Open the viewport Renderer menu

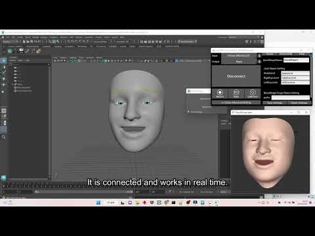click(x=90, y=58)
